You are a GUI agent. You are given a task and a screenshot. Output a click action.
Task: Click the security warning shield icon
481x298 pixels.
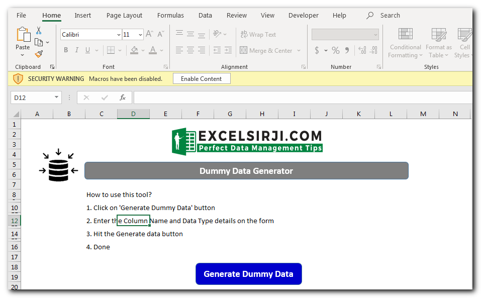[x=18, y=79]
